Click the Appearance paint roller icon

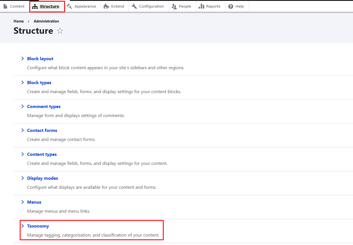[70, 6]
